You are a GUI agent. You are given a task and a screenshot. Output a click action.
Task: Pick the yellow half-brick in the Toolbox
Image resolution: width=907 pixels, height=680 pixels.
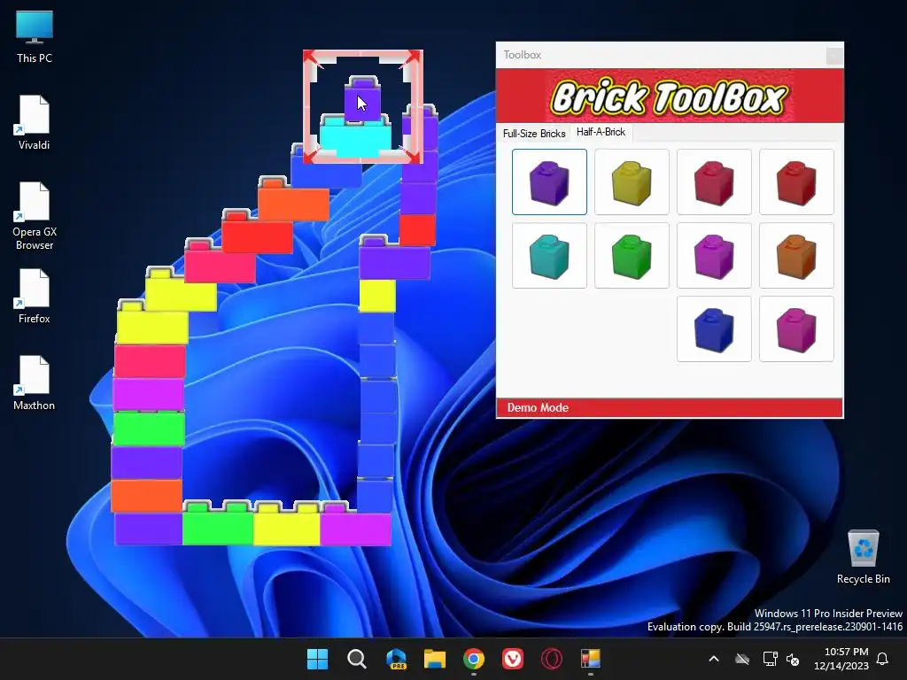(x=632, y=182)
